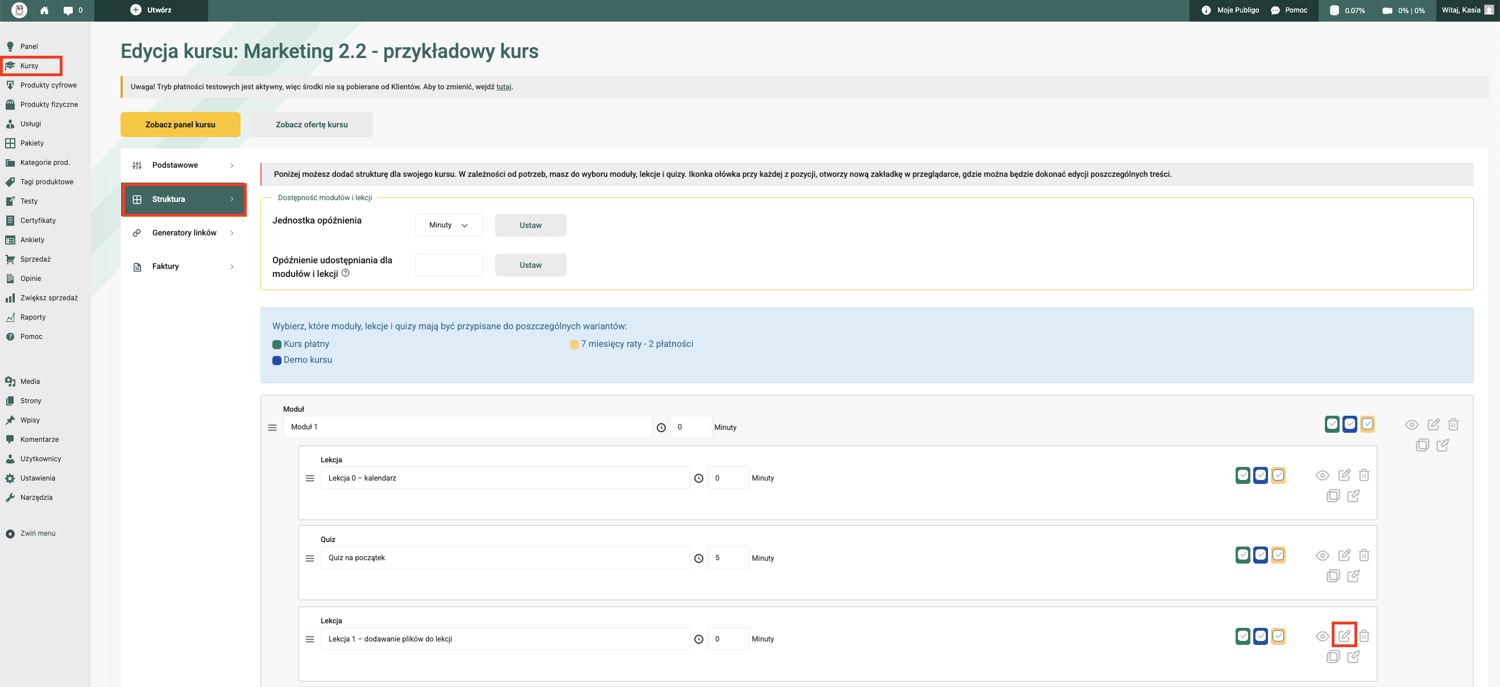This screenshot has width=1500, height=687.
Task: Expand the Generatory linków section
Action: tap(184, 233)
